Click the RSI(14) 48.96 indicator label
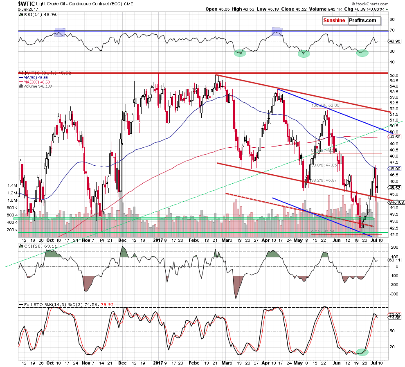Viewport: 405px width, 367px height. 40,15
